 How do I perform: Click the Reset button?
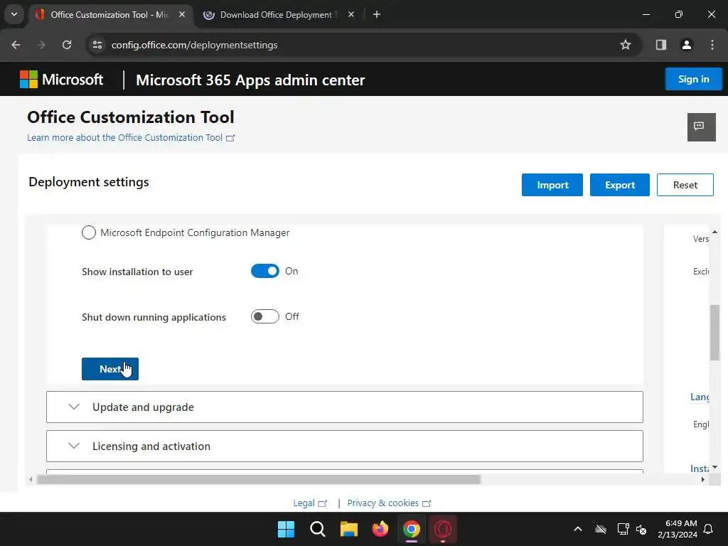685,185
